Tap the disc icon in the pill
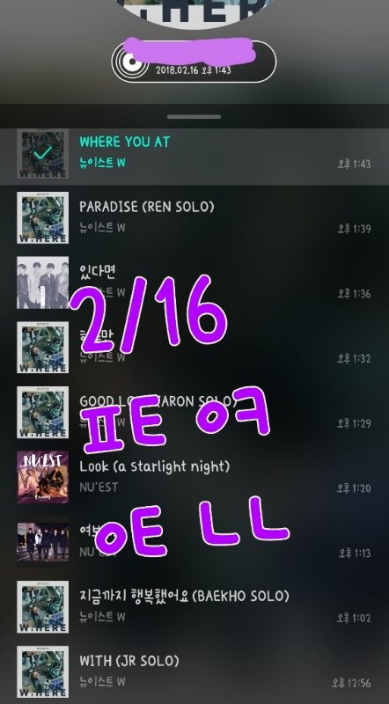The width and height of the screenshot is (389, 704). tap(130, 62)
